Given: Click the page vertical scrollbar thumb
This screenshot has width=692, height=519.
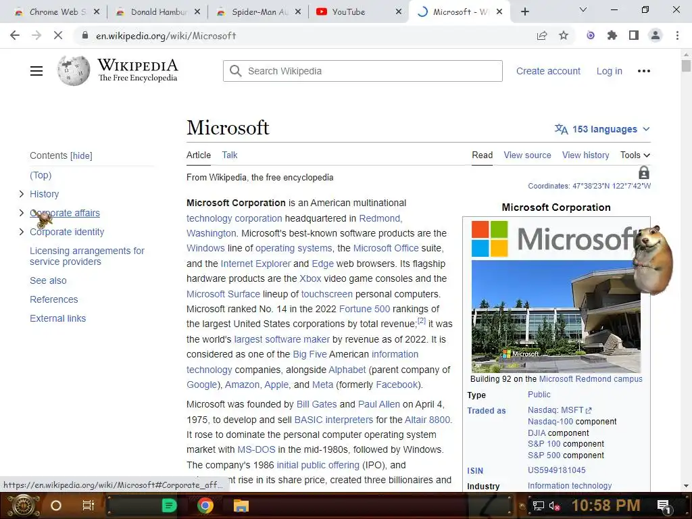Looking at the screenshot, I should pyautogui.click(x=686, y=66).
